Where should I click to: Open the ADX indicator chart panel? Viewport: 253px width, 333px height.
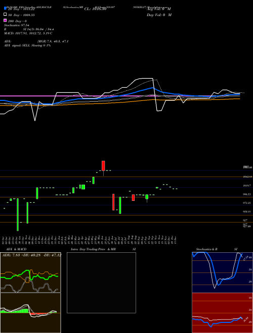click(30, 272)
